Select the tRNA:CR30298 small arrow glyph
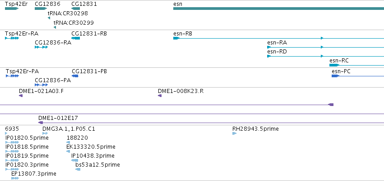 49,18
